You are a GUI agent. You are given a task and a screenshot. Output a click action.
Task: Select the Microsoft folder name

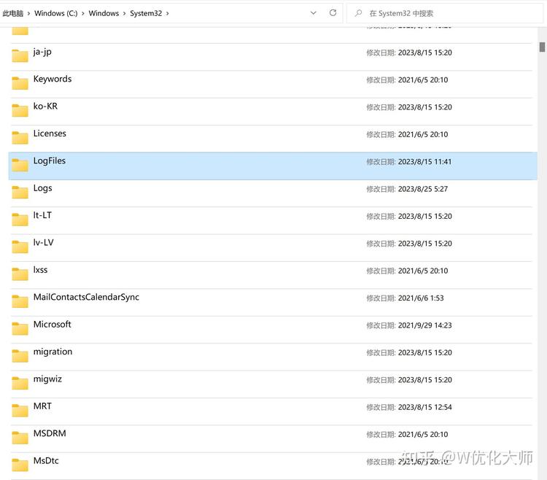pos(52,324)
